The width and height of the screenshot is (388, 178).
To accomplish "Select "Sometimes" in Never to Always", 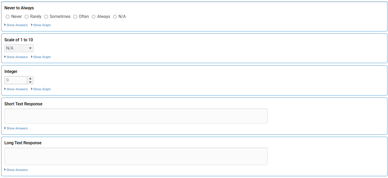I will coord(46,17).
